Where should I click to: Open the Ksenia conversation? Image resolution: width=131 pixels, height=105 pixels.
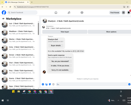(19, 80)
